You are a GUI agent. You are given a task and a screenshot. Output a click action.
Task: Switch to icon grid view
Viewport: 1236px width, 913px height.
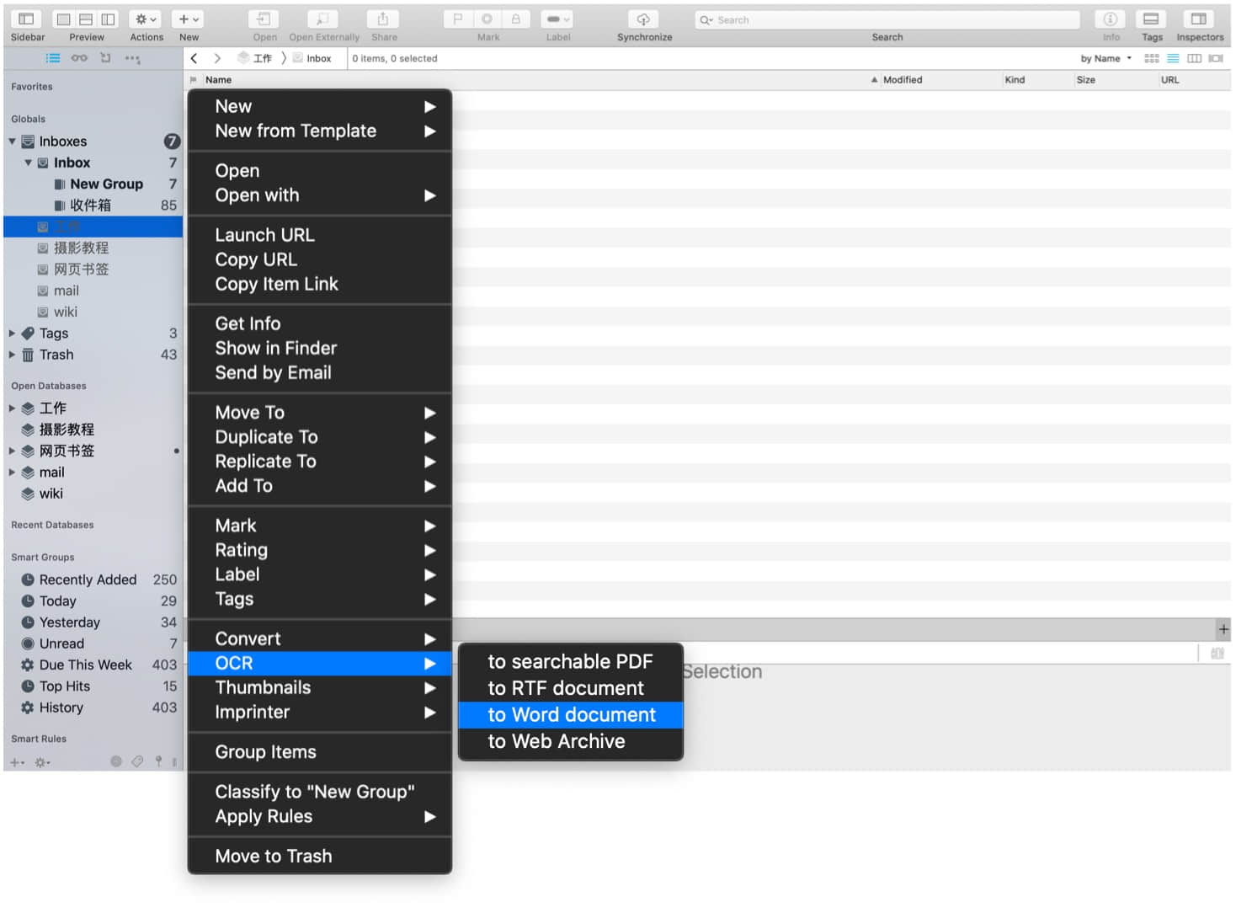pyautogui.click(x=1151, y=58)
